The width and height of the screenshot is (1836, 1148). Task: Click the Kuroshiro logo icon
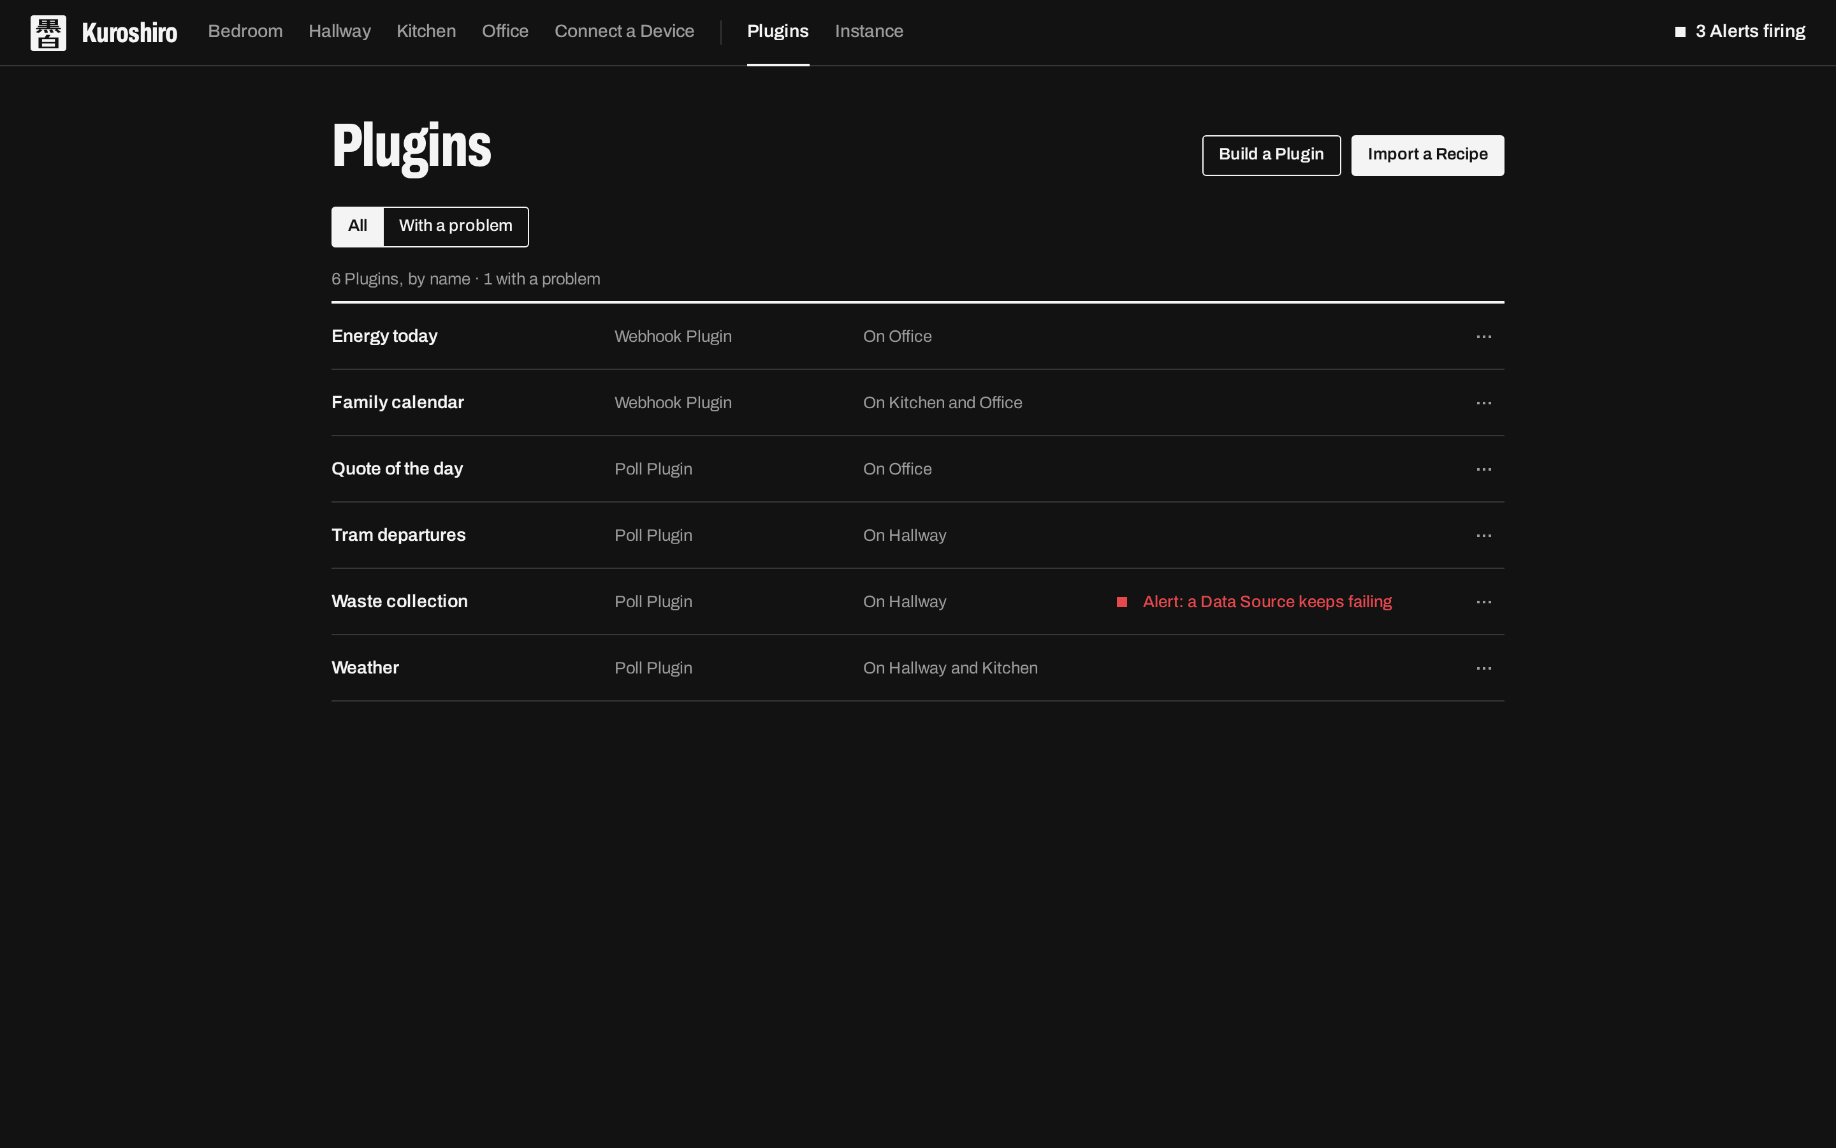point(48,33)
